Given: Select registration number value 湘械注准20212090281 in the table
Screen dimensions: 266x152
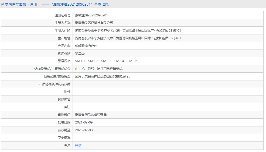Looking at the screenshot, I should tap(91, 15).
